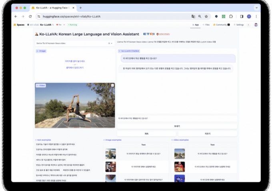272x191 pixels.
Task: Choose the example '이 이미지에 대해서 설명해주세요'
Action: (143, 167)
